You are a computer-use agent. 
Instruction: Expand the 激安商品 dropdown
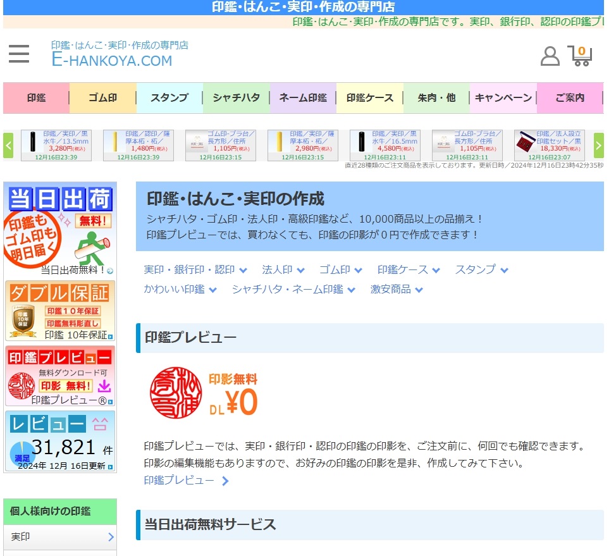click(397, 290)
